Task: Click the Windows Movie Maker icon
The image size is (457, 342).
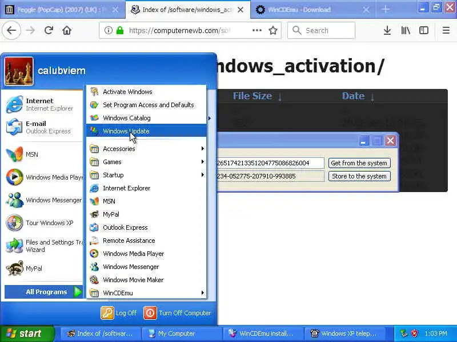Action: [94, 280]
